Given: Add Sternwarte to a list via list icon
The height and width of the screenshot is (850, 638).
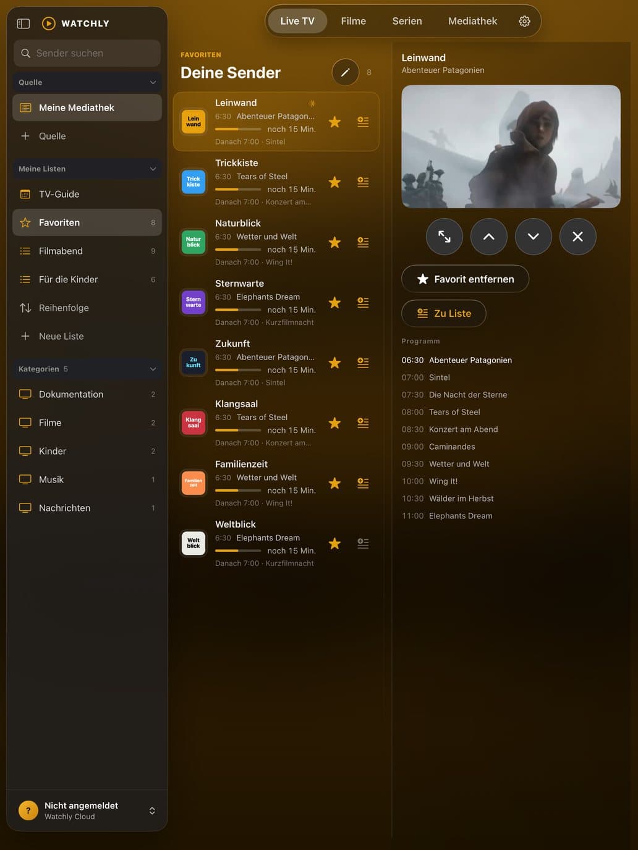Looking at the screenshot, I should click(363, 303).
